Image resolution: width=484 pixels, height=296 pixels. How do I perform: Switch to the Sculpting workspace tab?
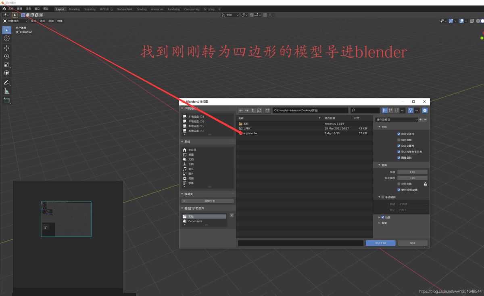tap(90, 9)
